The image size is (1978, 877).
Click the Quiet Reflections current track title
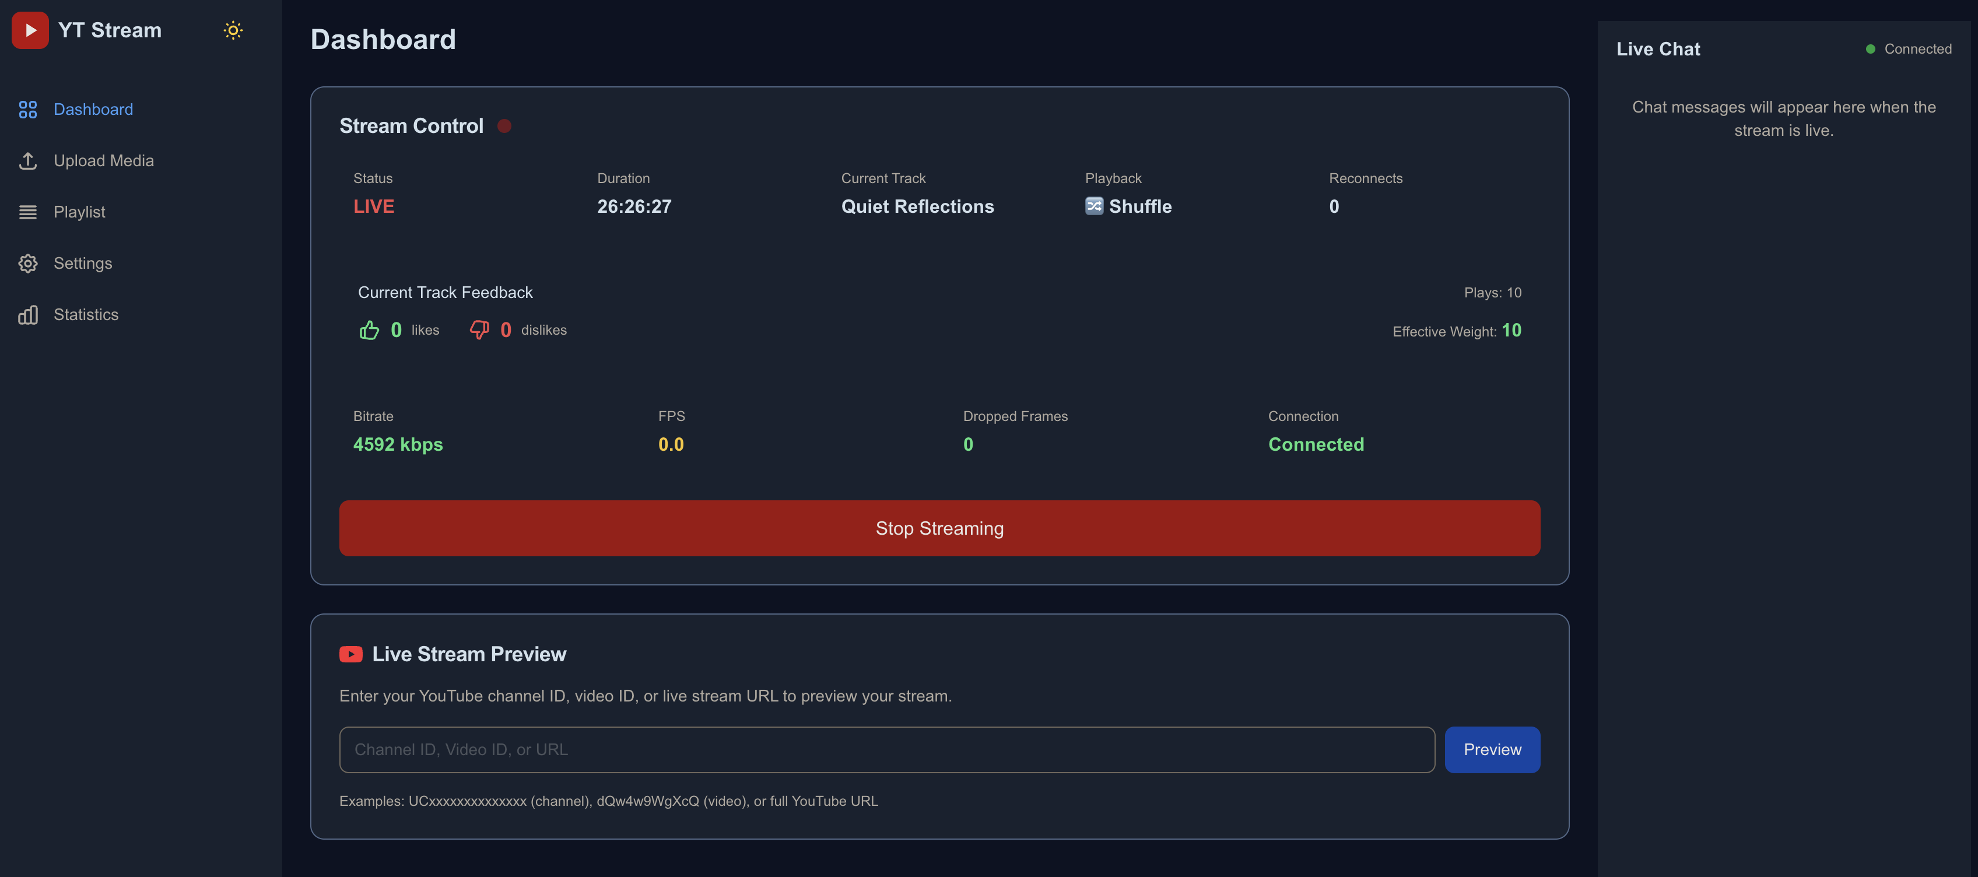tap(917, 206)
